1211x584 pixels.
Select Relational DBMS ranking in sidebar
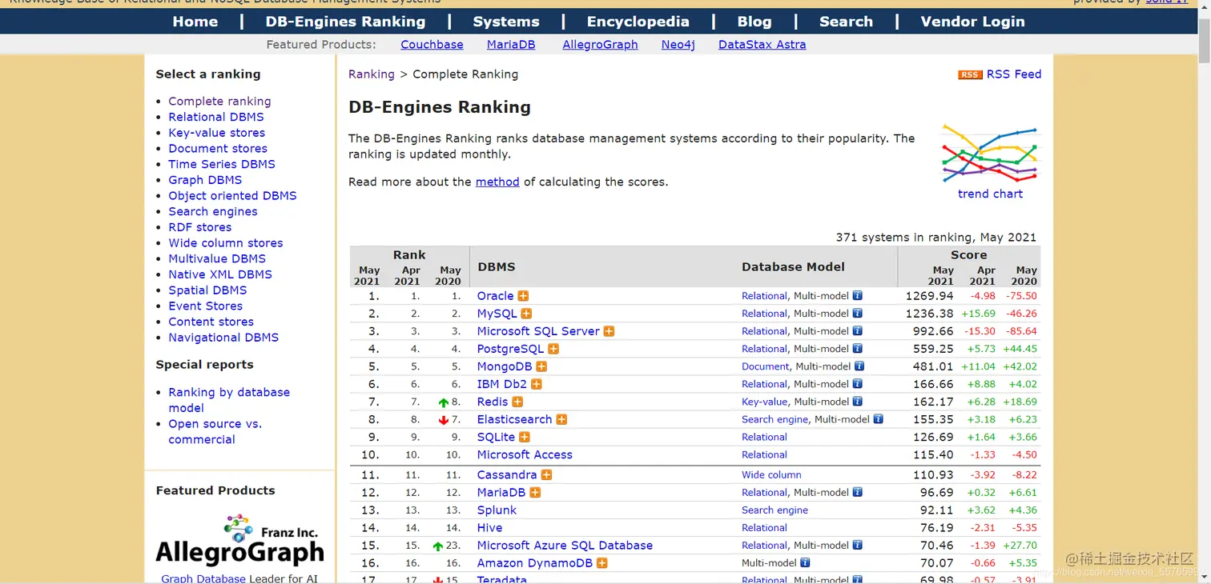tap(216, 117)
